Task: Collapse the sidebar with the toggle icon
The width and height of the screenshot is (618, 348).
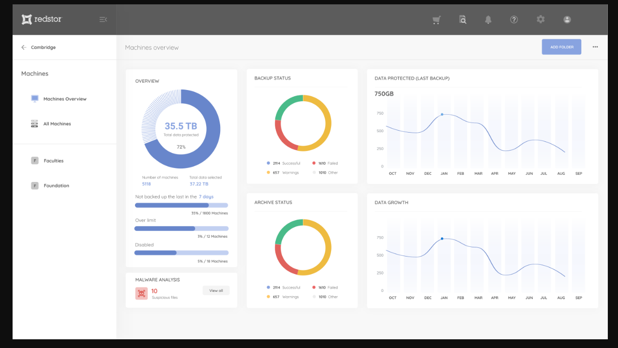Action: (103, 19)
